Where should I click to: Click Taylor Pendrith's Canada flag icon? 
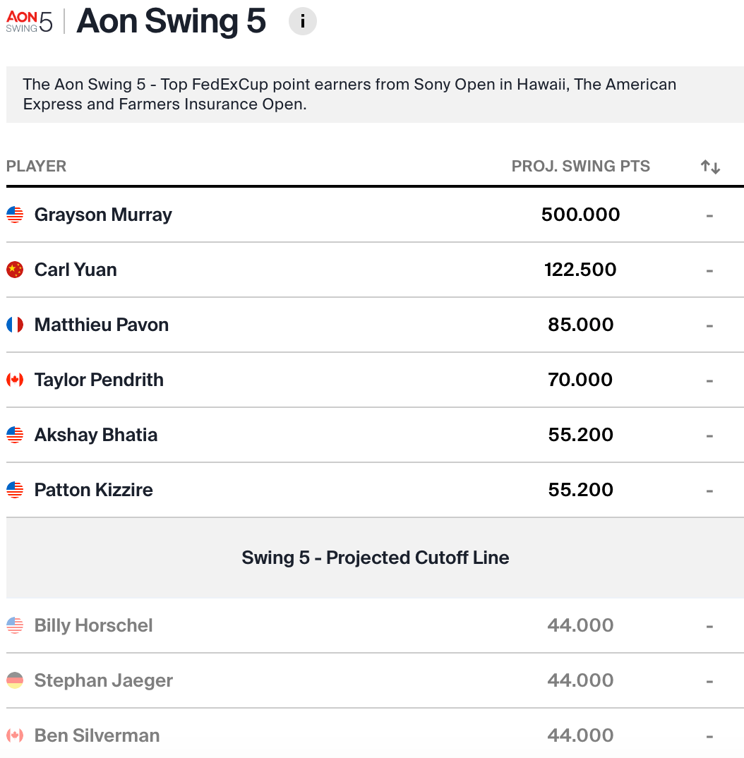(x=15, y=380)
